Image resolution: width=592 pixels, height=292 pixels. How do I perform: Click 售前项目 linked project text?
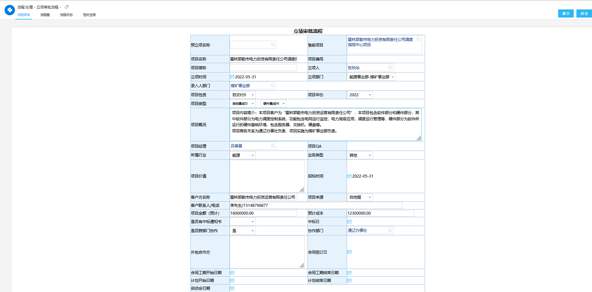tap(380, 42)
